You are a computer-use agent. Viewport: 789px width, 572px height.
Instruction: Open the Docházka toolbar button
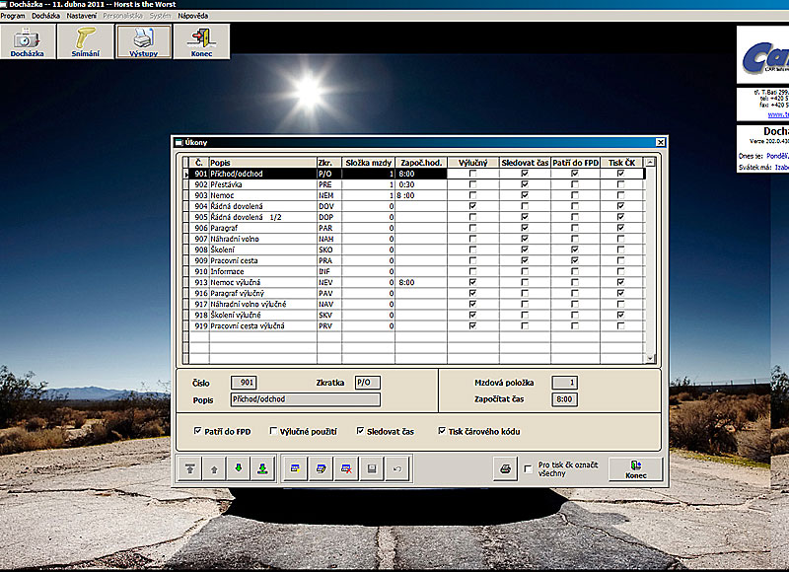[28, 41]
